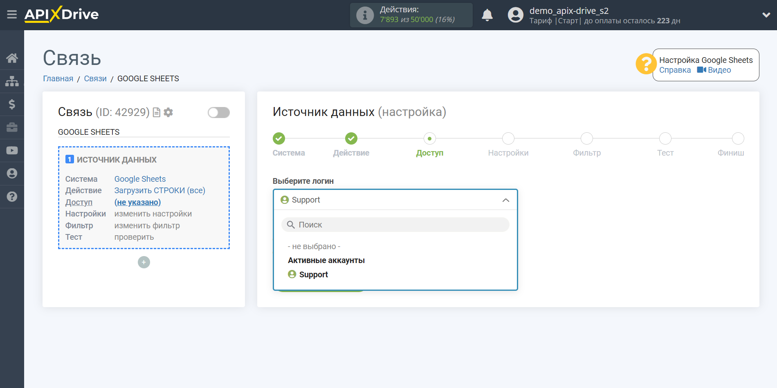Image resolution: width=777 pixels, height=388 pixels.
Task: Open briefcase icon in sidebar
Action: (12, 127)
